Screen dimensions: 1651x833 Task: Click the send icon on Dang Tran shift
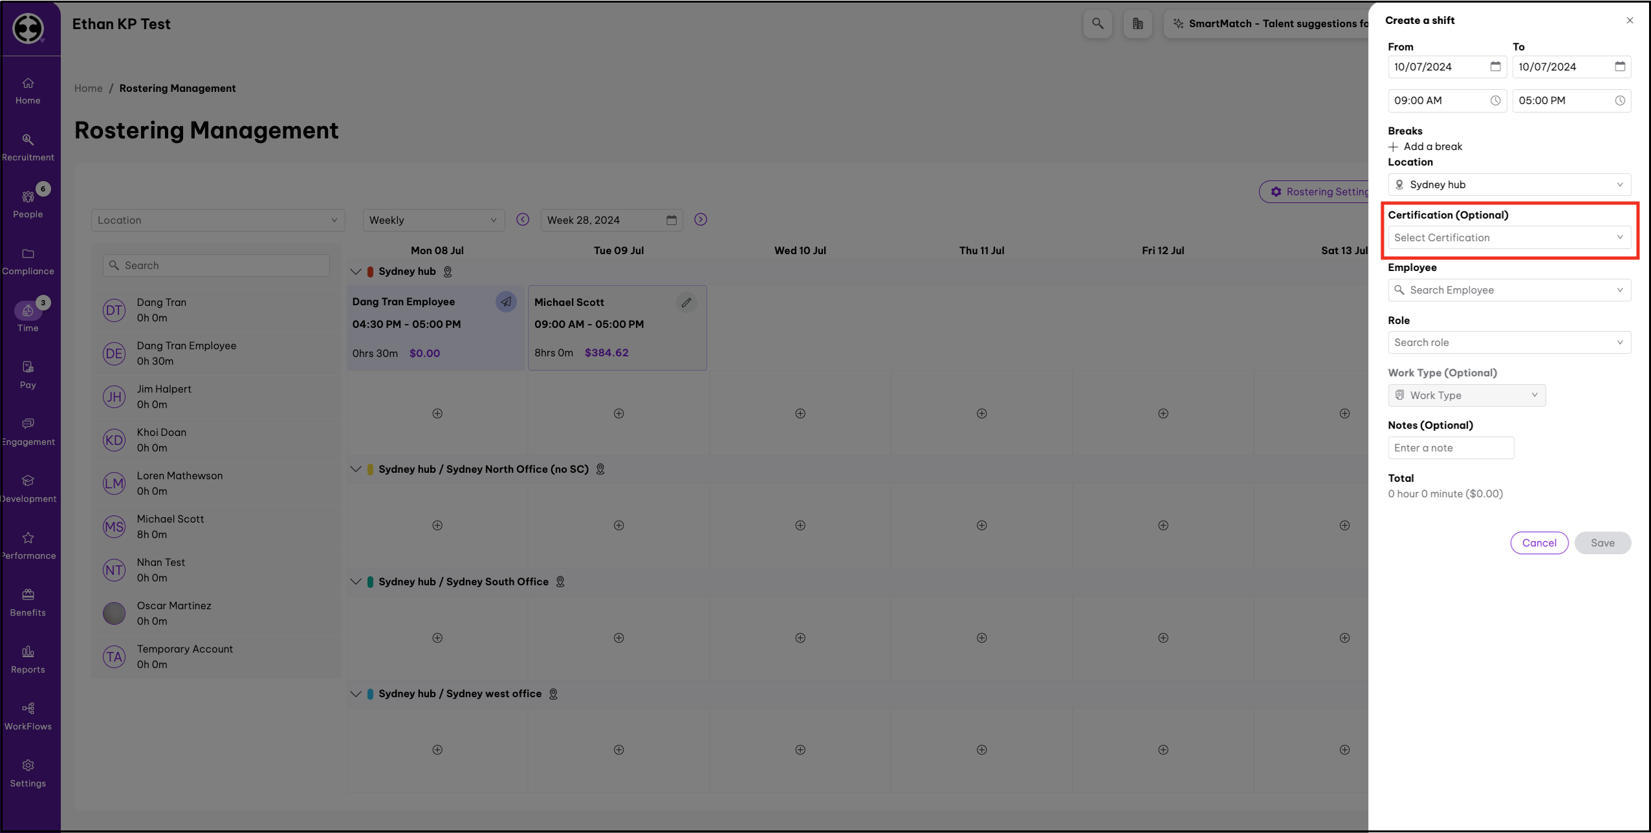tap(506, 301)
